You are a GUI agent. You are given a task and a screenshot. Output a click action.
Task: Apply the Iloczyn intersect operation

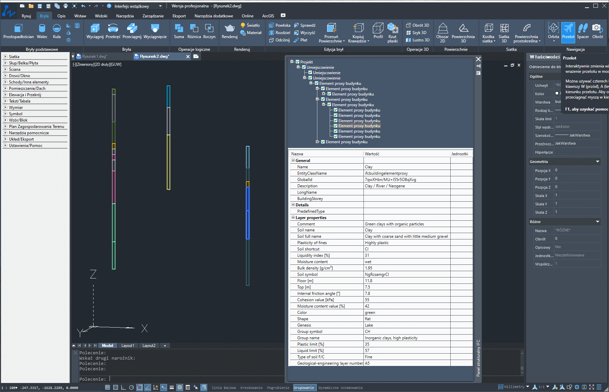tap(209, 31)
